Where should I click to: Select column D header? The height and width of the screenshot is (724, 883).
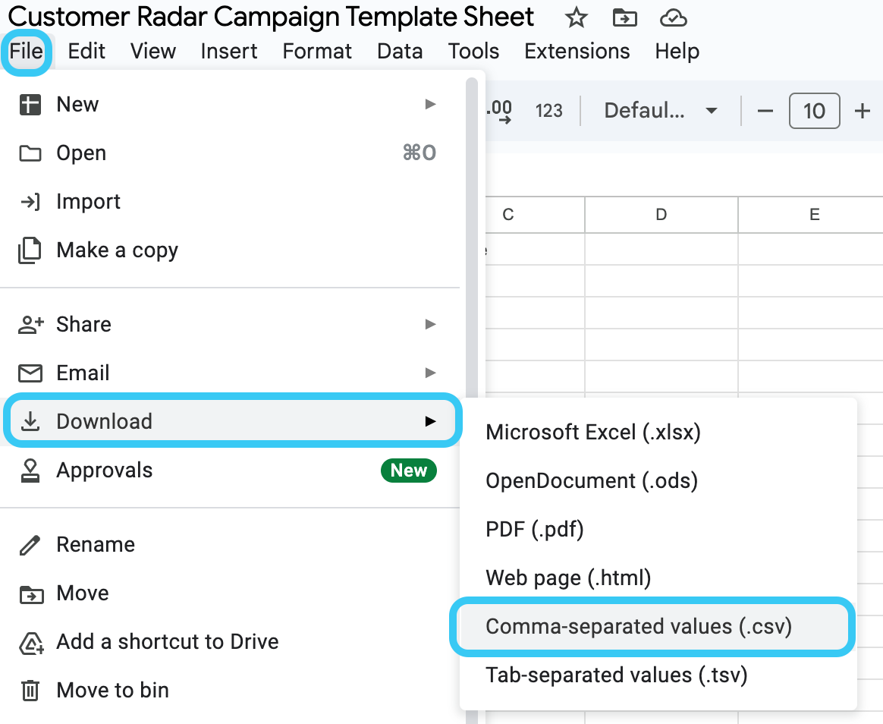661,215
